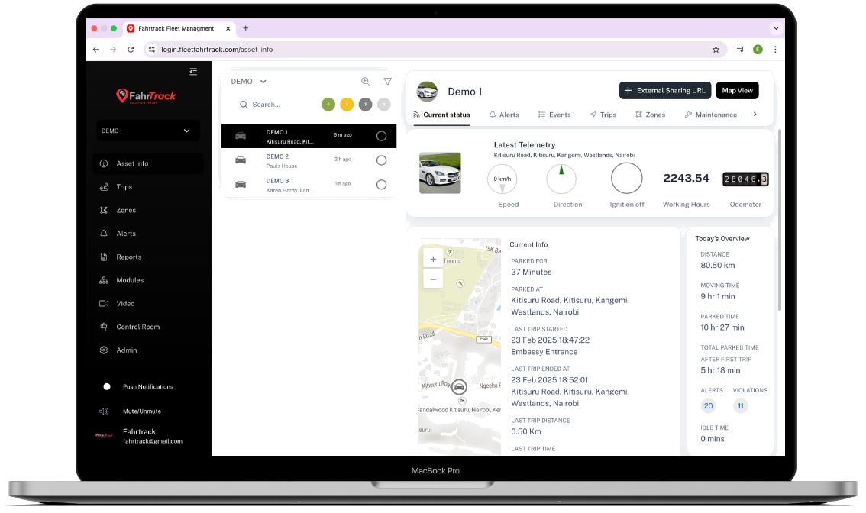The height and width of the screenshot is (513, 866).
Task: Select the DEMO 2 radio button
Action: point(381,160)
